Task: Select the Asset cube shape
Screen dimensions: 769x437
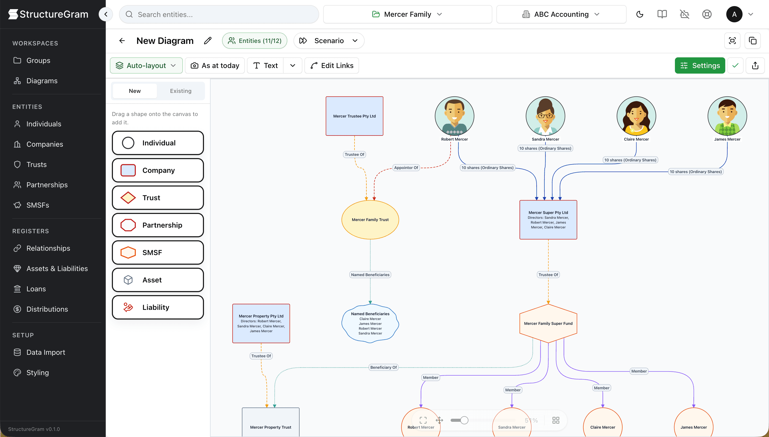Action: pos(158,280)
